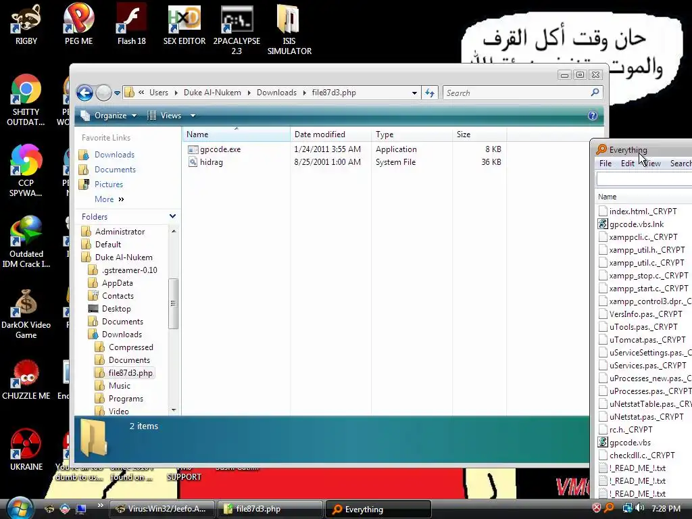Open the CHUZZLE ME desktop icon
This screenshot has width=692, height=519.
coord(26,380)
